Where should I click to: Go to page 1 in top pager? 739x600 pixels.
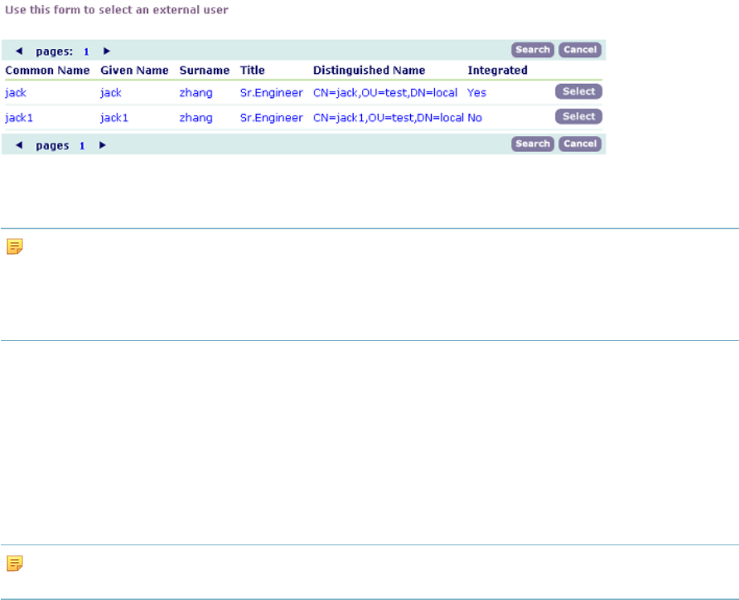coord(86,51)
